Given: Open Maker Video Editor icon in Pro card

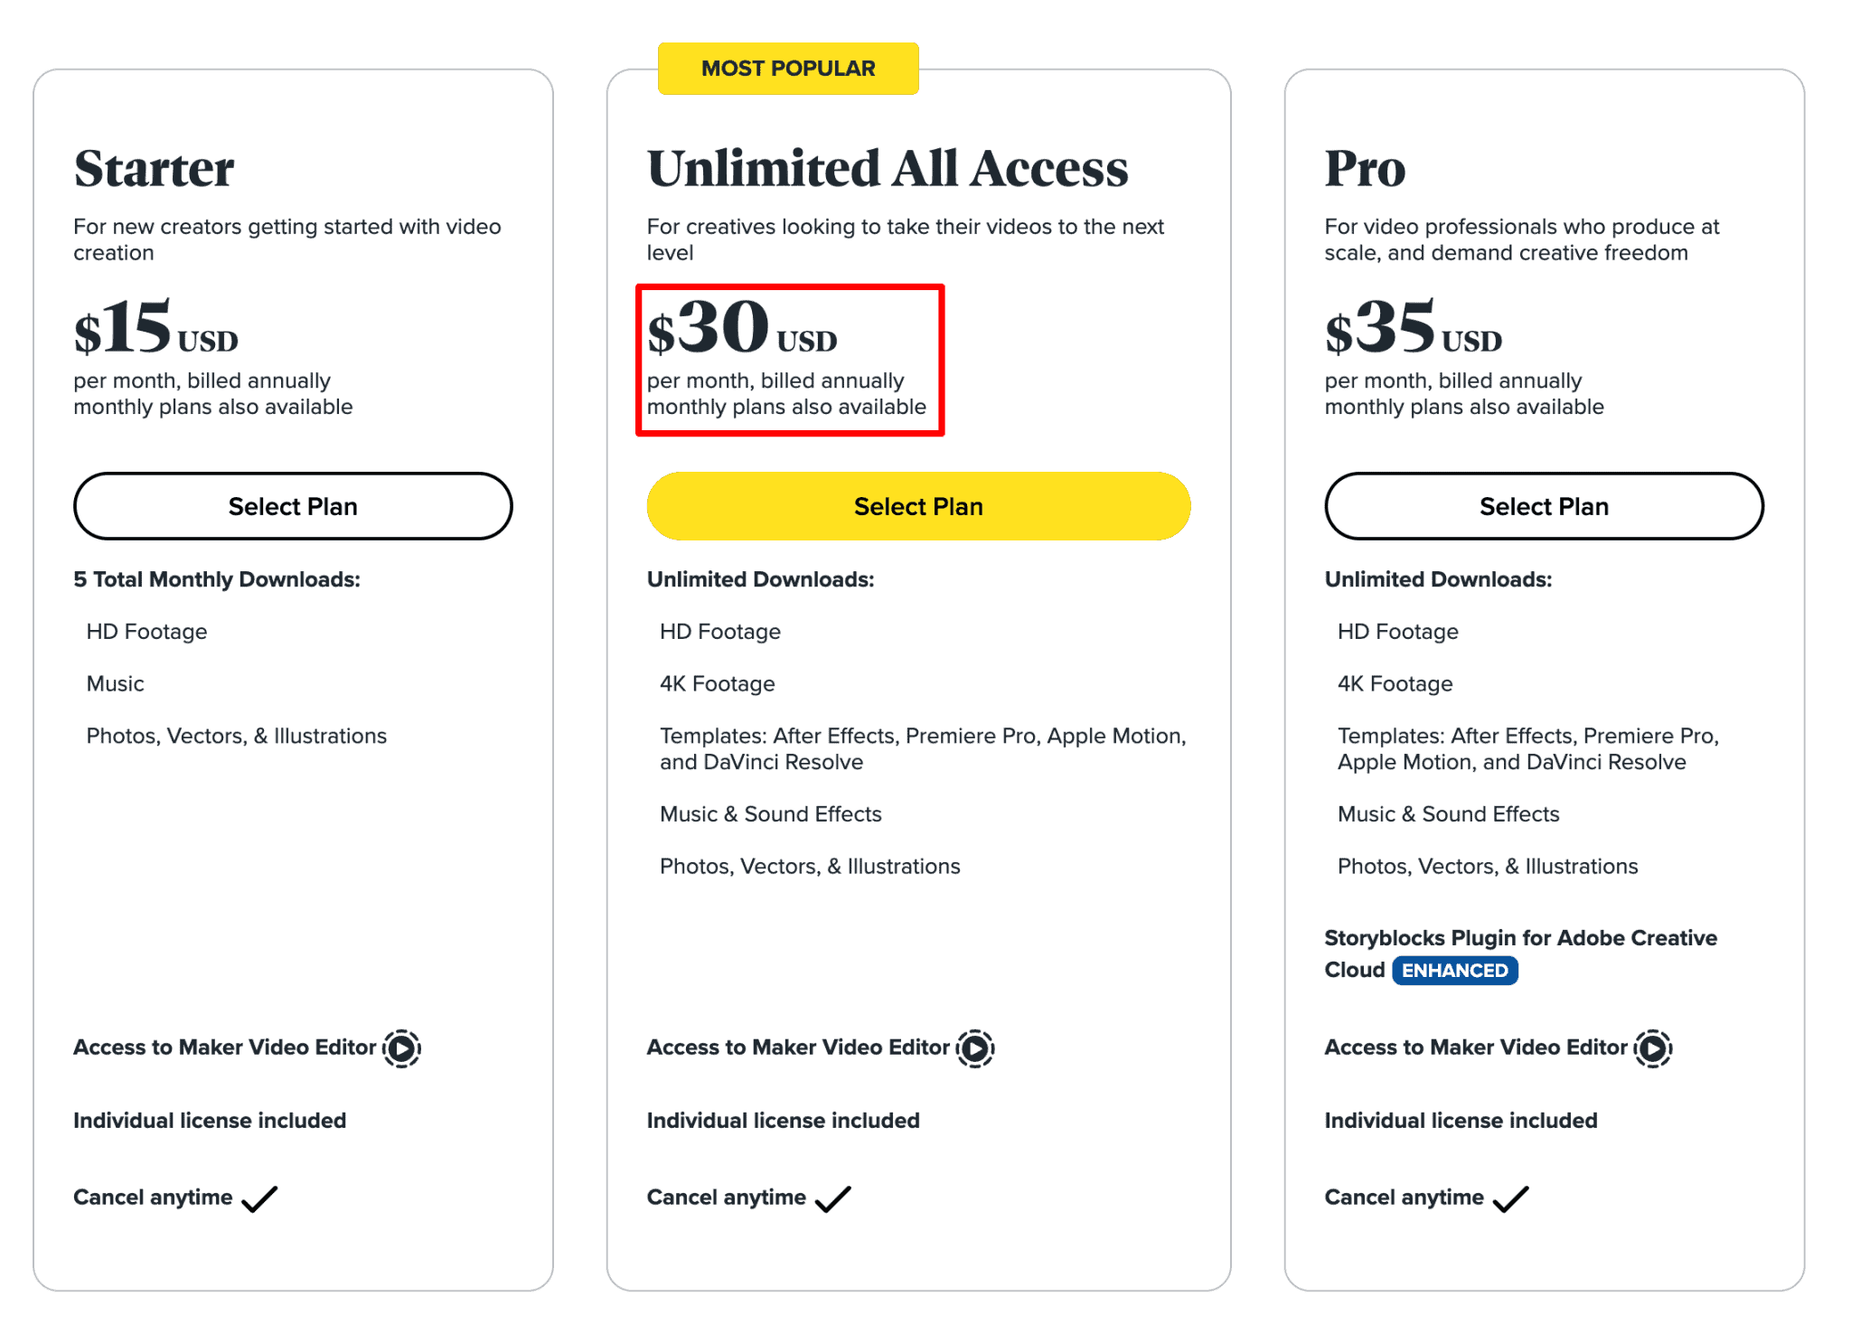Looking at the screenshot, I should point(1653,1048).
